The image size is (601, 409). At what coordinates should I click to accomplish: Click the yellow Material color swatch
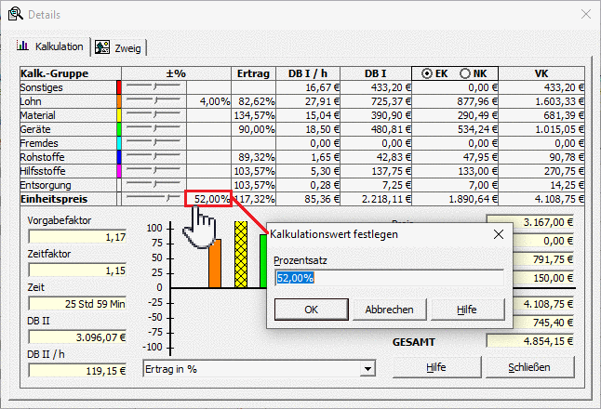(119, 115)
